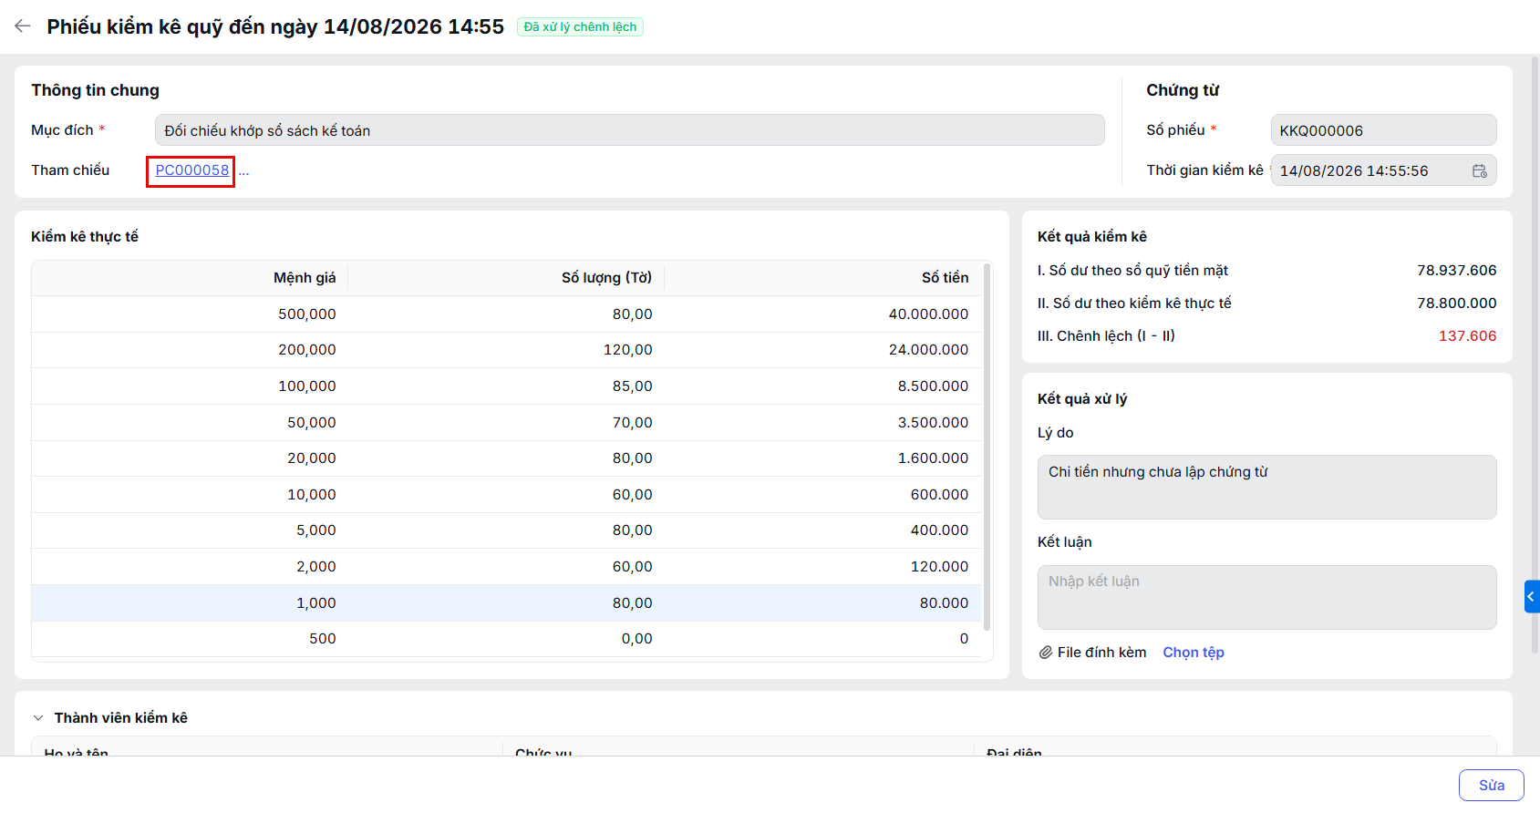
Task: Click amount 400.000 cell
Action: click(939, 530)
